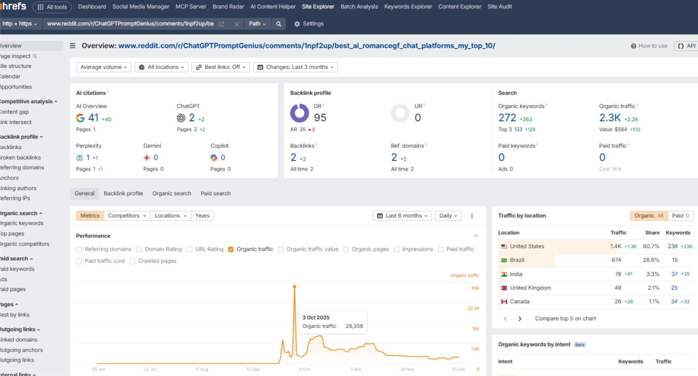Screen dimensions: 698x376
Task: Click the 3 Oct peak point on chart
Action: coord(294,287)
